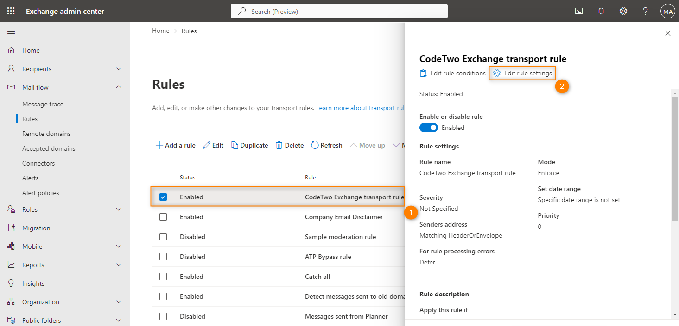Uncheck the CodeTwo Exchange transport rule checkbox
This screenshot has width=679, height=326.
click(x=163, y=197)
